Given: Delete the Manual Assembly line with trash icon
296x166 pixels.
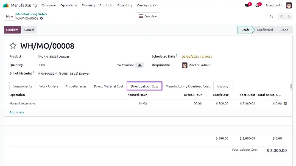Looking at the screenshot, I should [x=285, y=104].
